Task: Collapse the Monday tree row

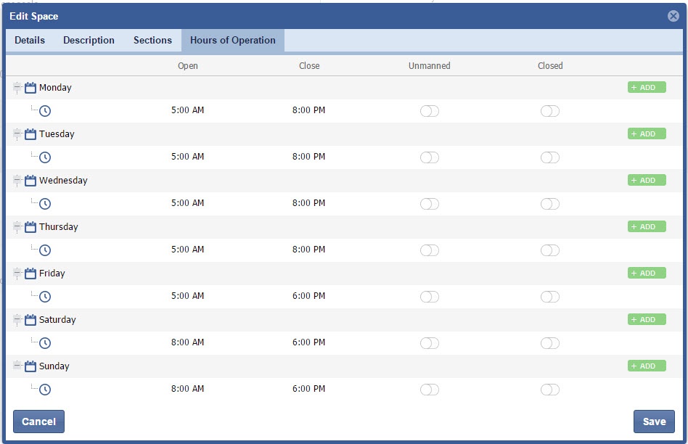Action: pyautogui.click(x=17, y=88)
